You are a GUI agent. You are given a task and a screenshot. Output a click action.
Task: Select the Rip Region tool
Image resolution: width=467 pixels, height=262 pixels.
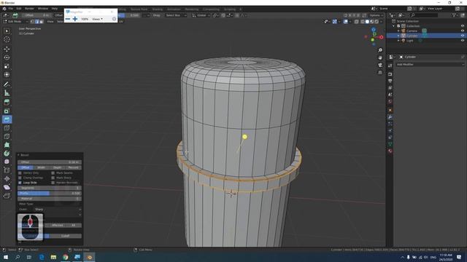click(x=7, y=196)
